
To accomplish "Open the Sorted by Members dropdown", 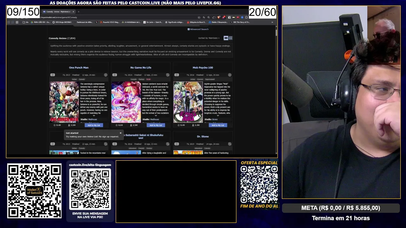I will click(209, 38).
